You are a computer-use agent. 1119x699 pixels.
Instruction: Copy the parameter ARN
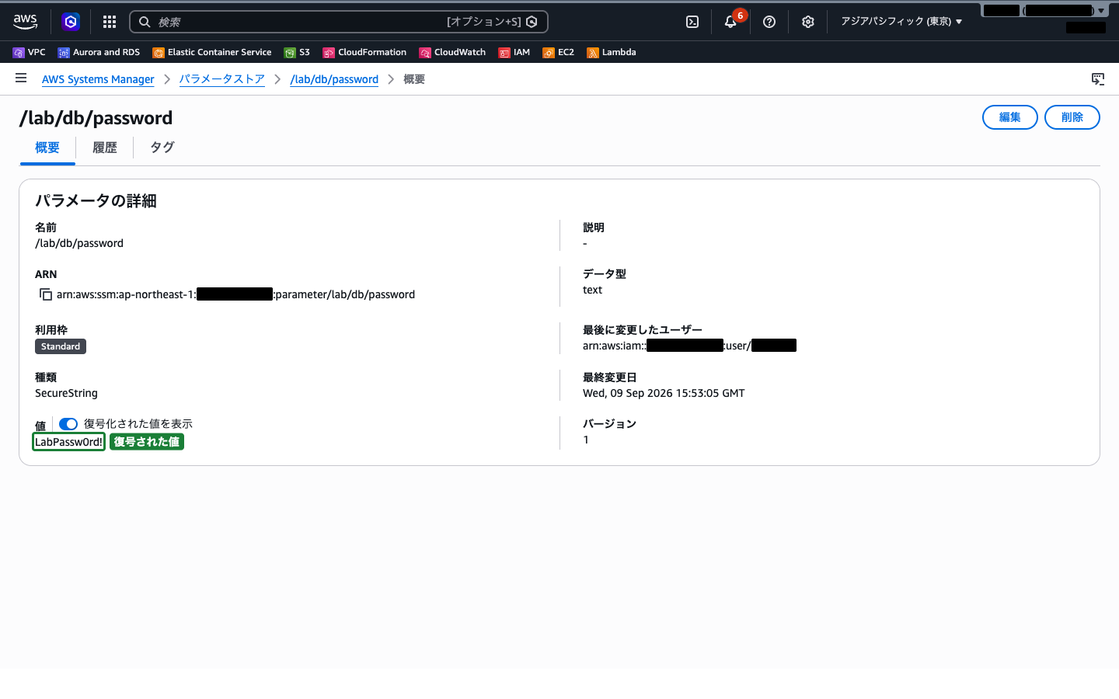(x=46, y=294)
